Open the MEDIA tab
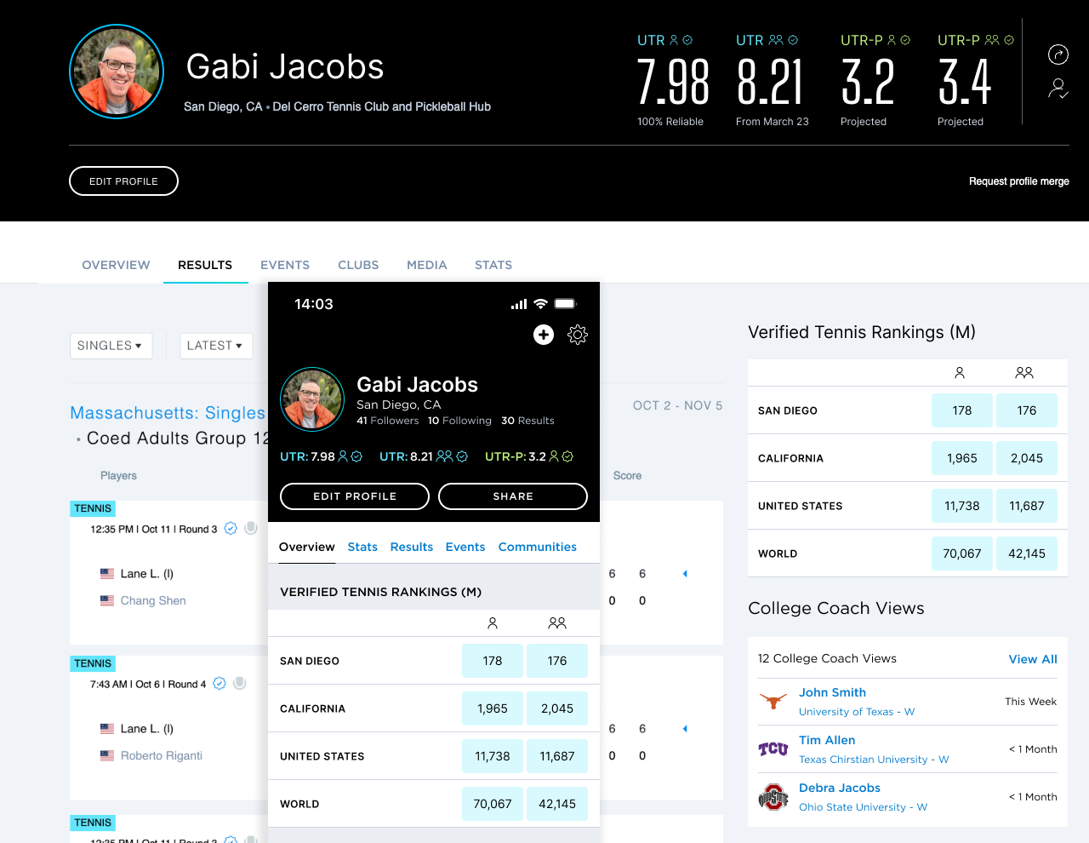The height and width of the screenshot is (843, 1089). 427,265
